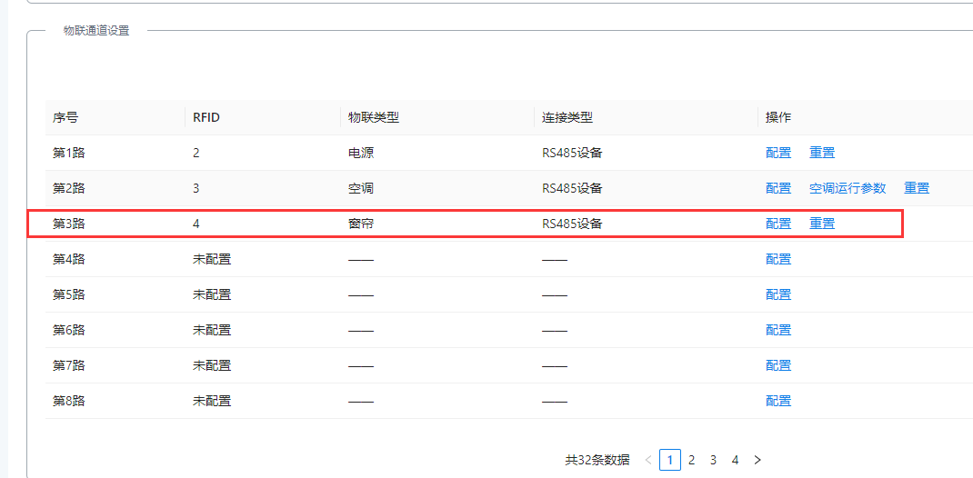Screen dimensions: 973x478
Task: Select page 1 in pagination
Action: point(670,460)
